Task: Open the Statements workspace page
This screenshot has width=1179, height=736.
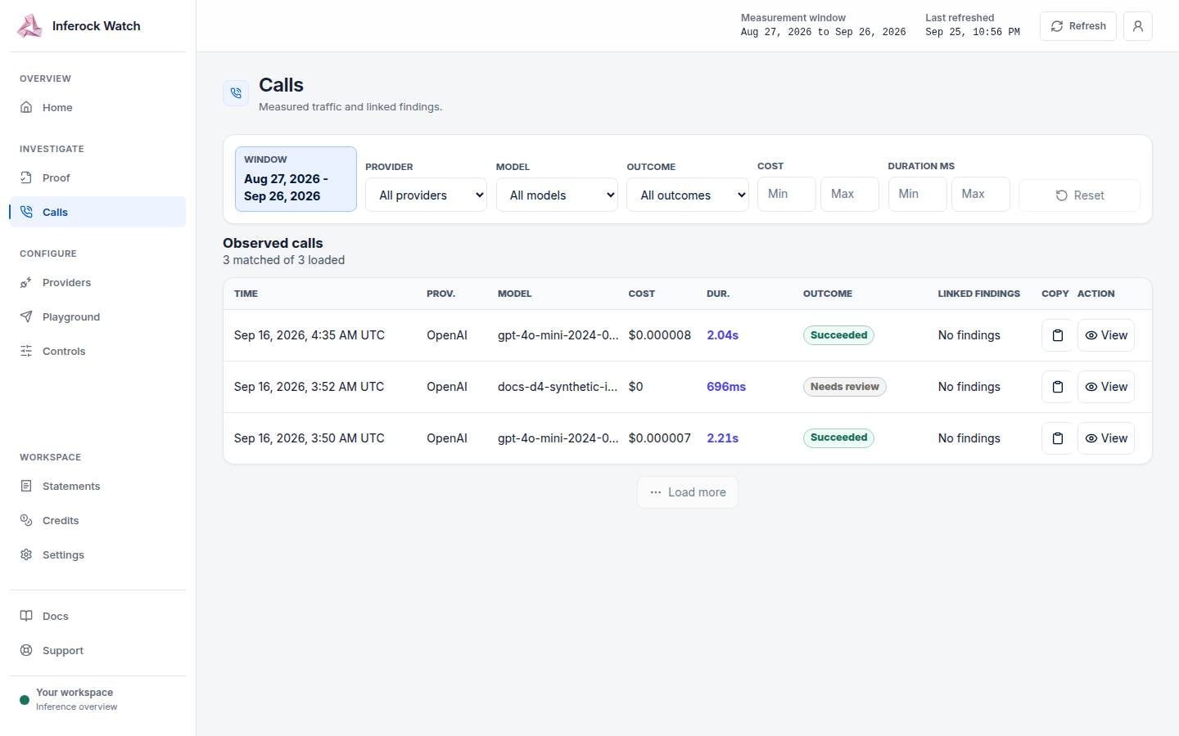Action: click(x=97, y=486)
